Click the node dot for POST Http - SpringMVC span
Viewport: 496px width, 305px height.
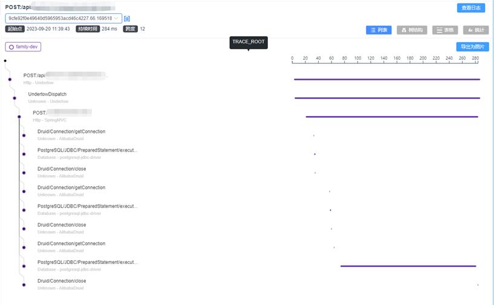coord(19,117)
